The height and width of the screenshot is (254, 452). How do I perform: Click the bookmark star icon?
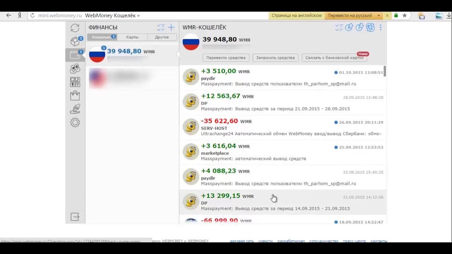click(x=405, y=16)
